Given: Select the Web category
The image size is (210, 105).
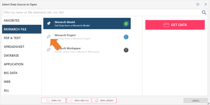Looking at the screenshot, I should [x=22, y=82].
